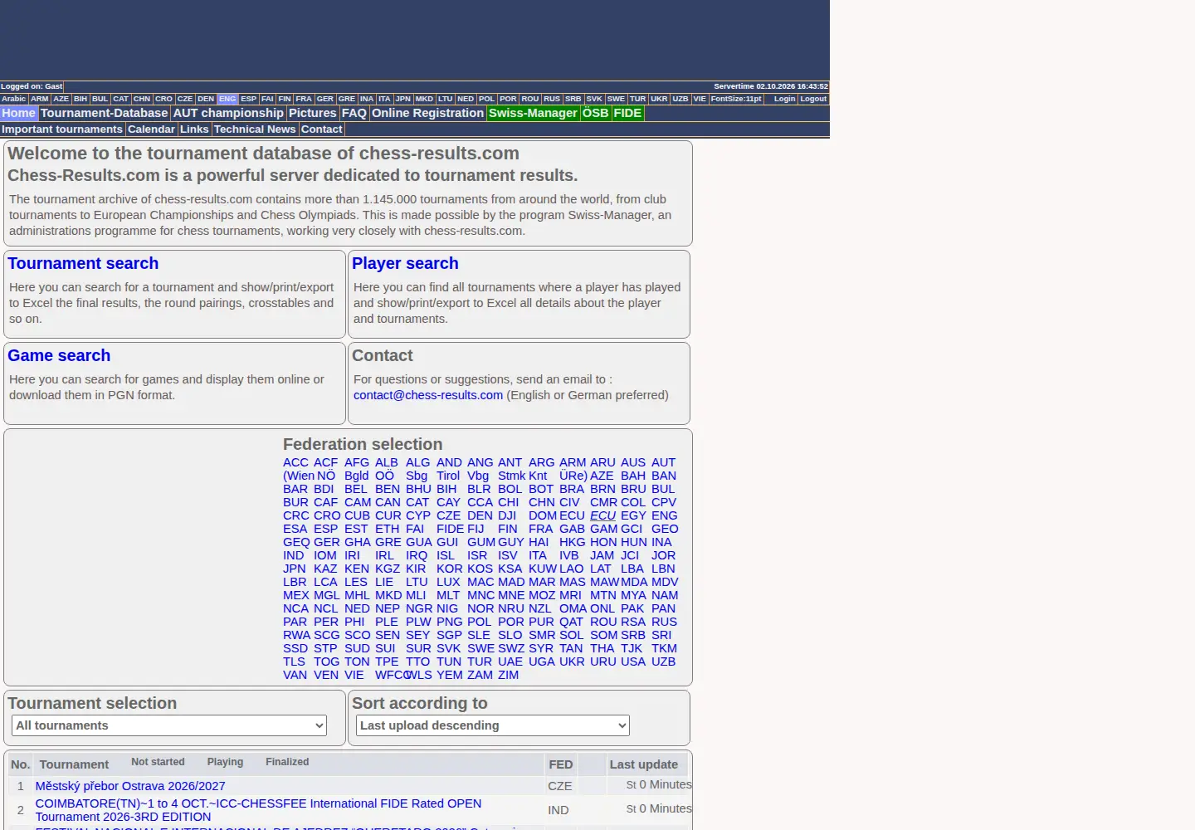Click the FED column header
The width and height of the screenshot is (1195, 830).
coord(561,764)
